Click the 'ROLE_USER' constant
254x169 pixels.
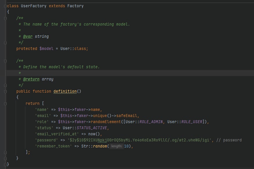(x=192, y=122)
